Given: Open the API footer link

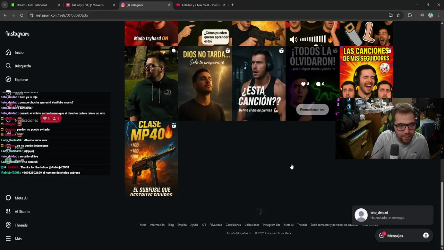Looking at the screenshot, I should 204,225.
